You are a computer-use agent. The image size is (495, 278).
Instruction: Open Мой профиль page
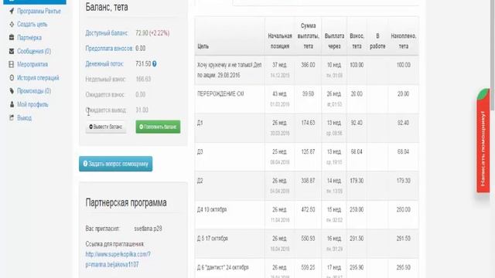click(32, 104)
